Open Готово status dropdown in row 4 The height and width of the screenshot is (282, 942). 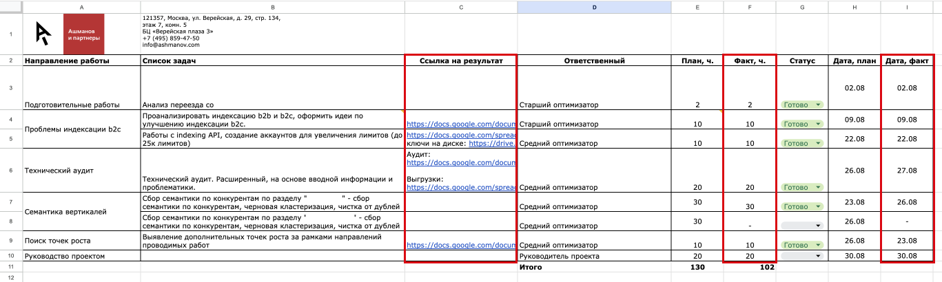[x=803, y=124]
